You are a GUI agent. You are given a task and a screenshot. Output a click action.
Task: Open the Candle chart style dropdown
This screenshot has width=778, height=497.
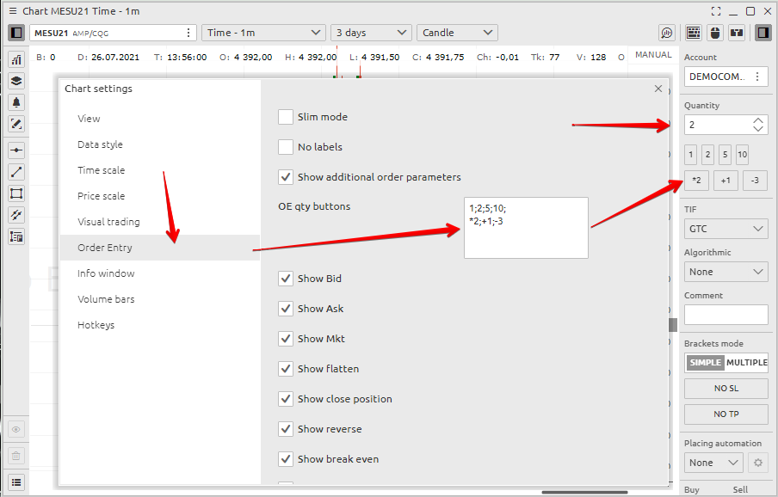457,33
